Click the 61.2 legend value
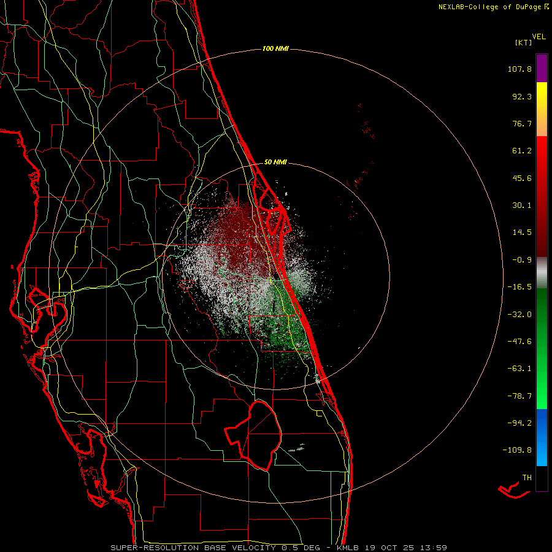The width and height of the screenshot is (552, 552). point(522,151)
